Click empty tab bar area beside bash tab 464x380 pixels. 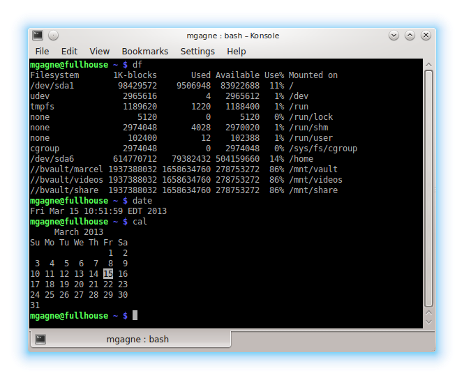click(x=332, y=339)
